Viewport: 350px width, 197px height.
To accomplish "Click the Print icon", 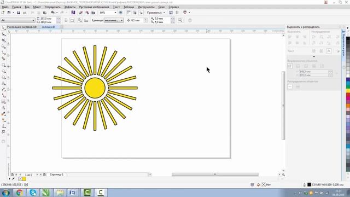I will (25, 13).
